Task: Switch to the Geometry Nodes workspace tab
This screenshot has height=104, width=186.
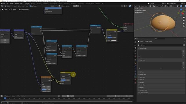Action: 90,4
